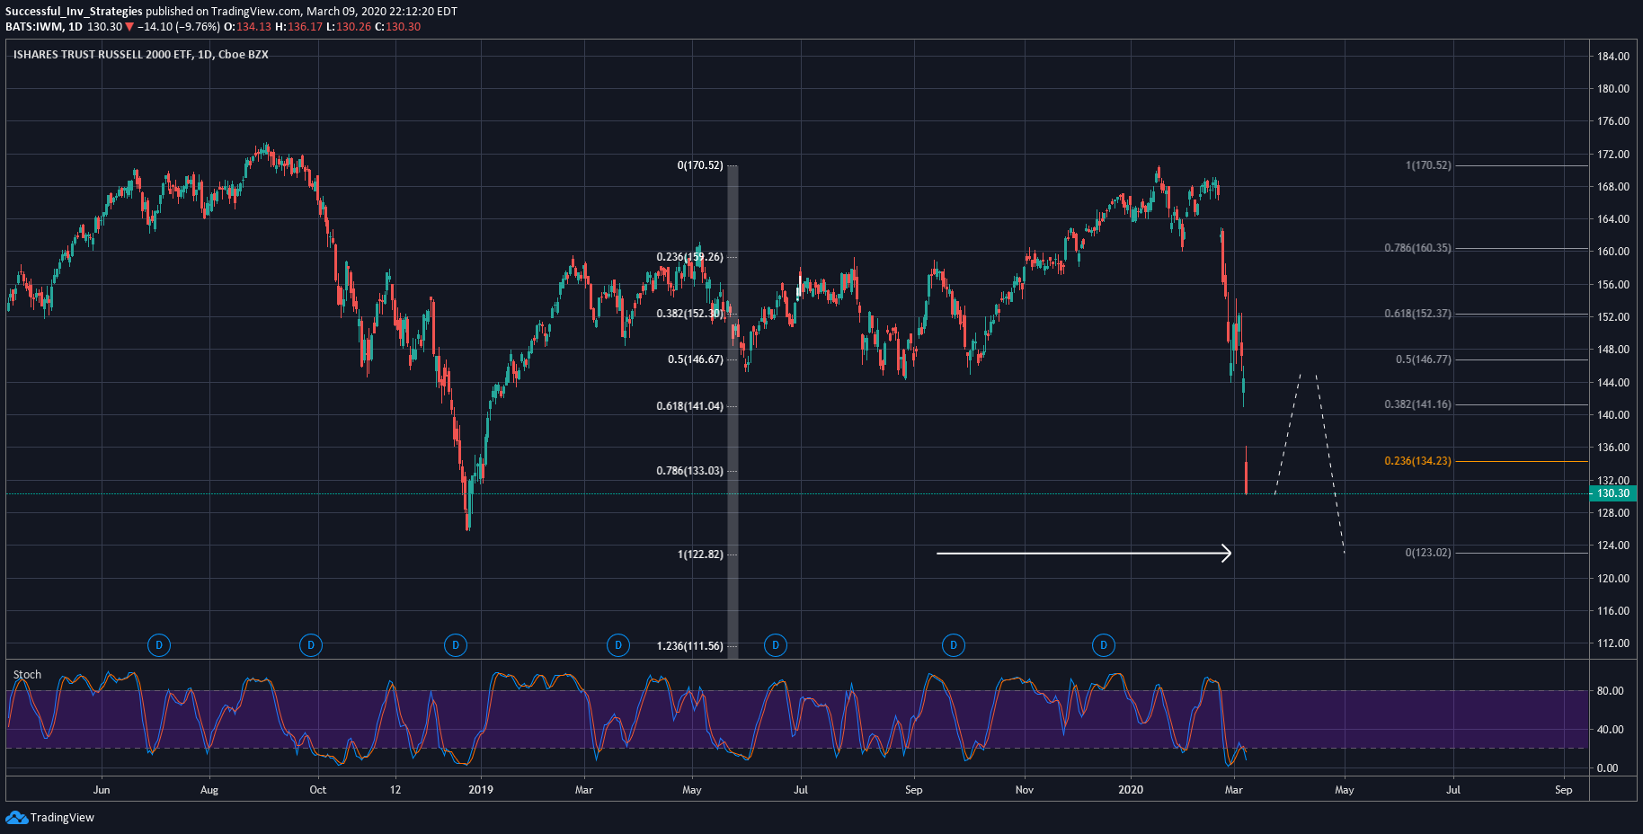1643x834 pixels.
Task: Open the dividend marker just before Oct 2018
Action: 311,645
